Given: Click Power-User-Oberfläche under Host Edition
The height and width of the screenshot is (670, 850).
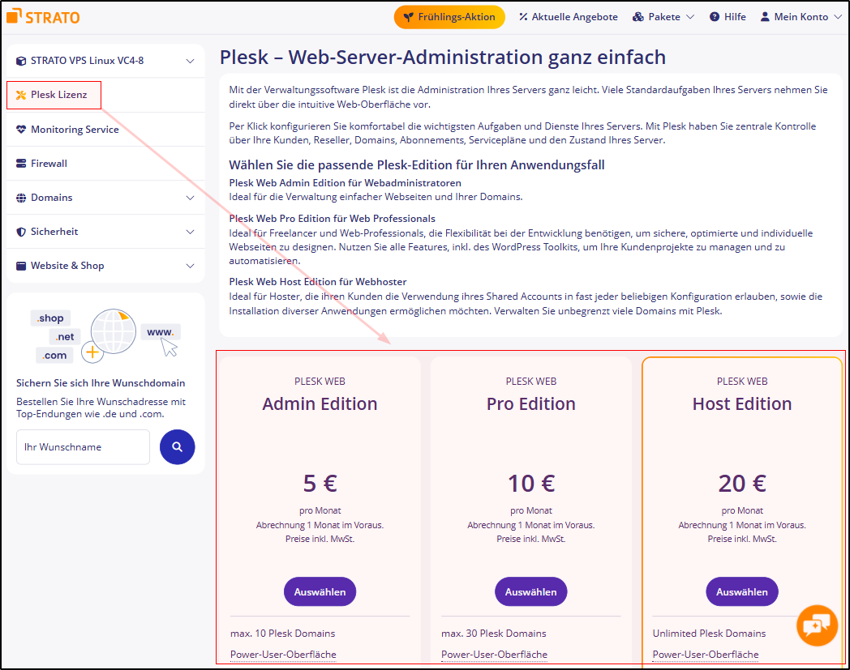Looking at the screenshot, I should 706,655.
